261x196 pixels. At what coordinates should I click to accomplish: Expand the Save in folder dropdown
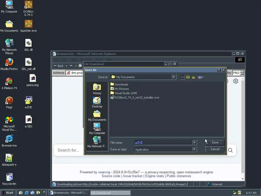174,77
